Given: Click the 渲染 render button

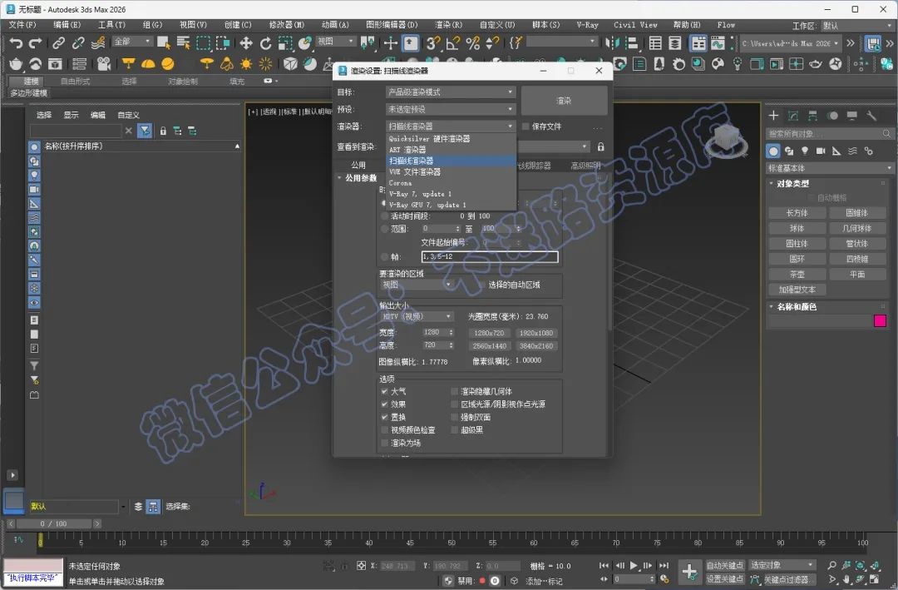Looking at the screenshot, I should pyautogui.click(x=564, y=101).
